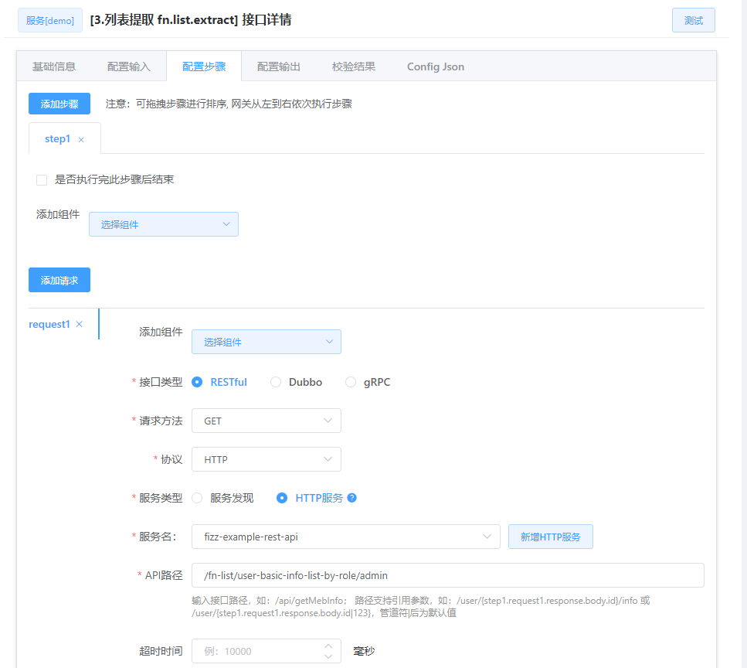747x668 pixels.
Task: Select the gRPC interface type
Action: click(x=350, y=381)
